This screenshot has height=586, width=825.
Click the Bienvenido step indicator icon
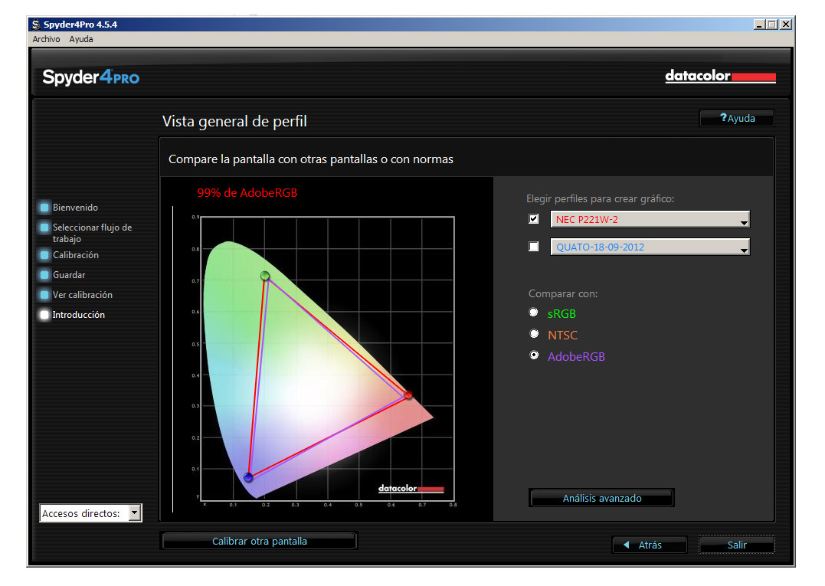click(x=44, y=208)
